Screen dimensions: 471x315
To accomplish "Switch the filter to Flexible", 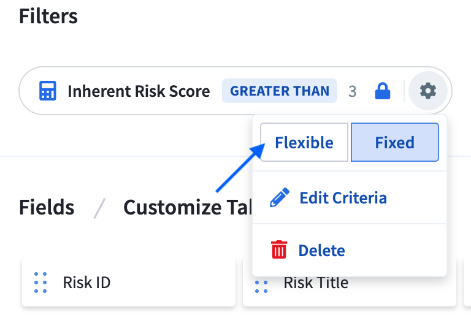I will pos(304,143).
